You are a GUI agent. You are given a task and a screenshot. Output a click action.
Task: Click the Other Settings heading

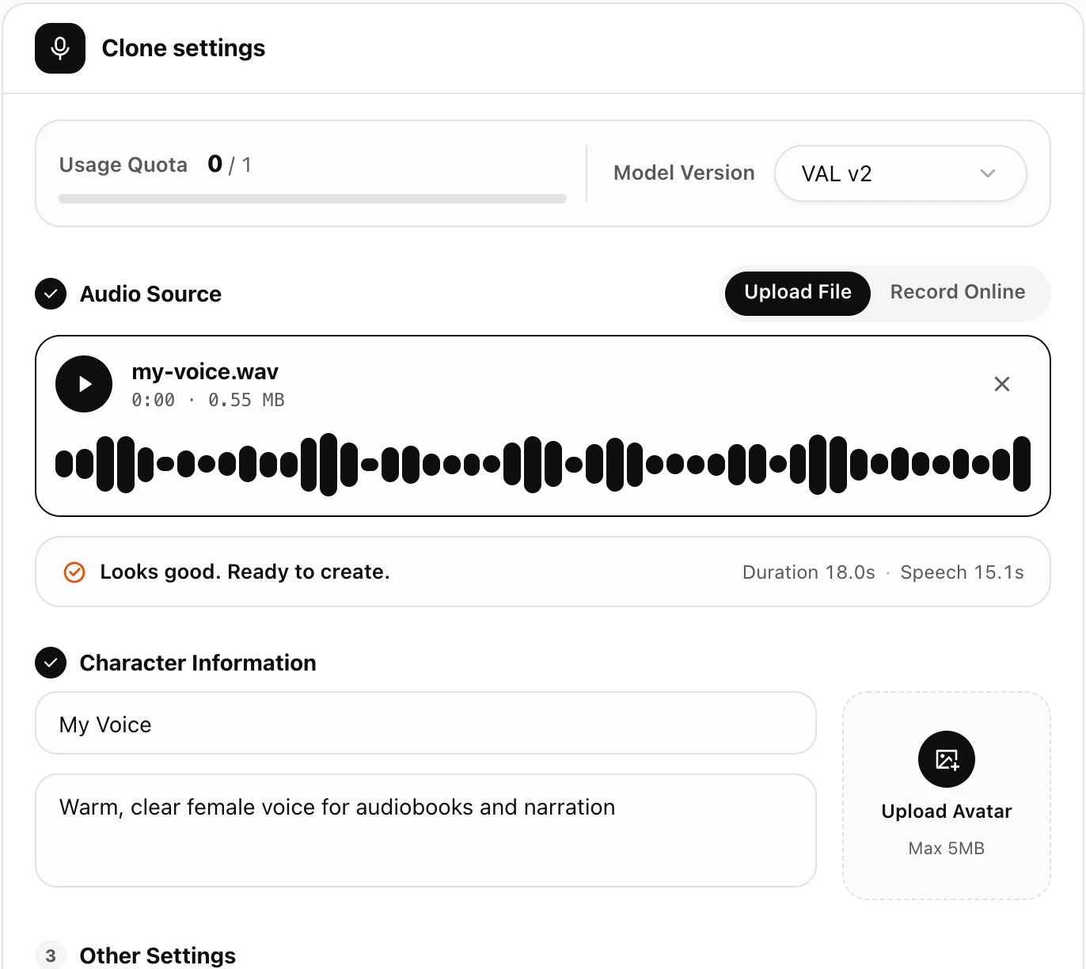(x=158, y=956)
